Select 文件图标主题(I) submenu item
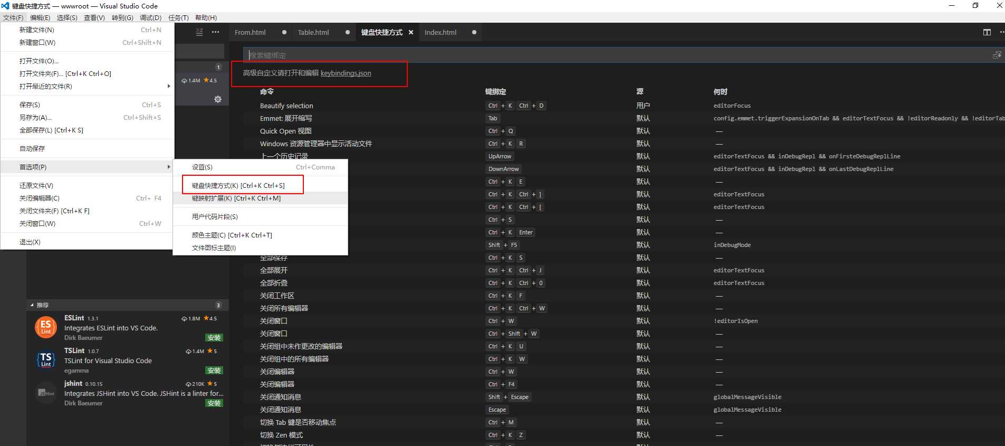The image size is (1005, 446). tap(260, 248)
